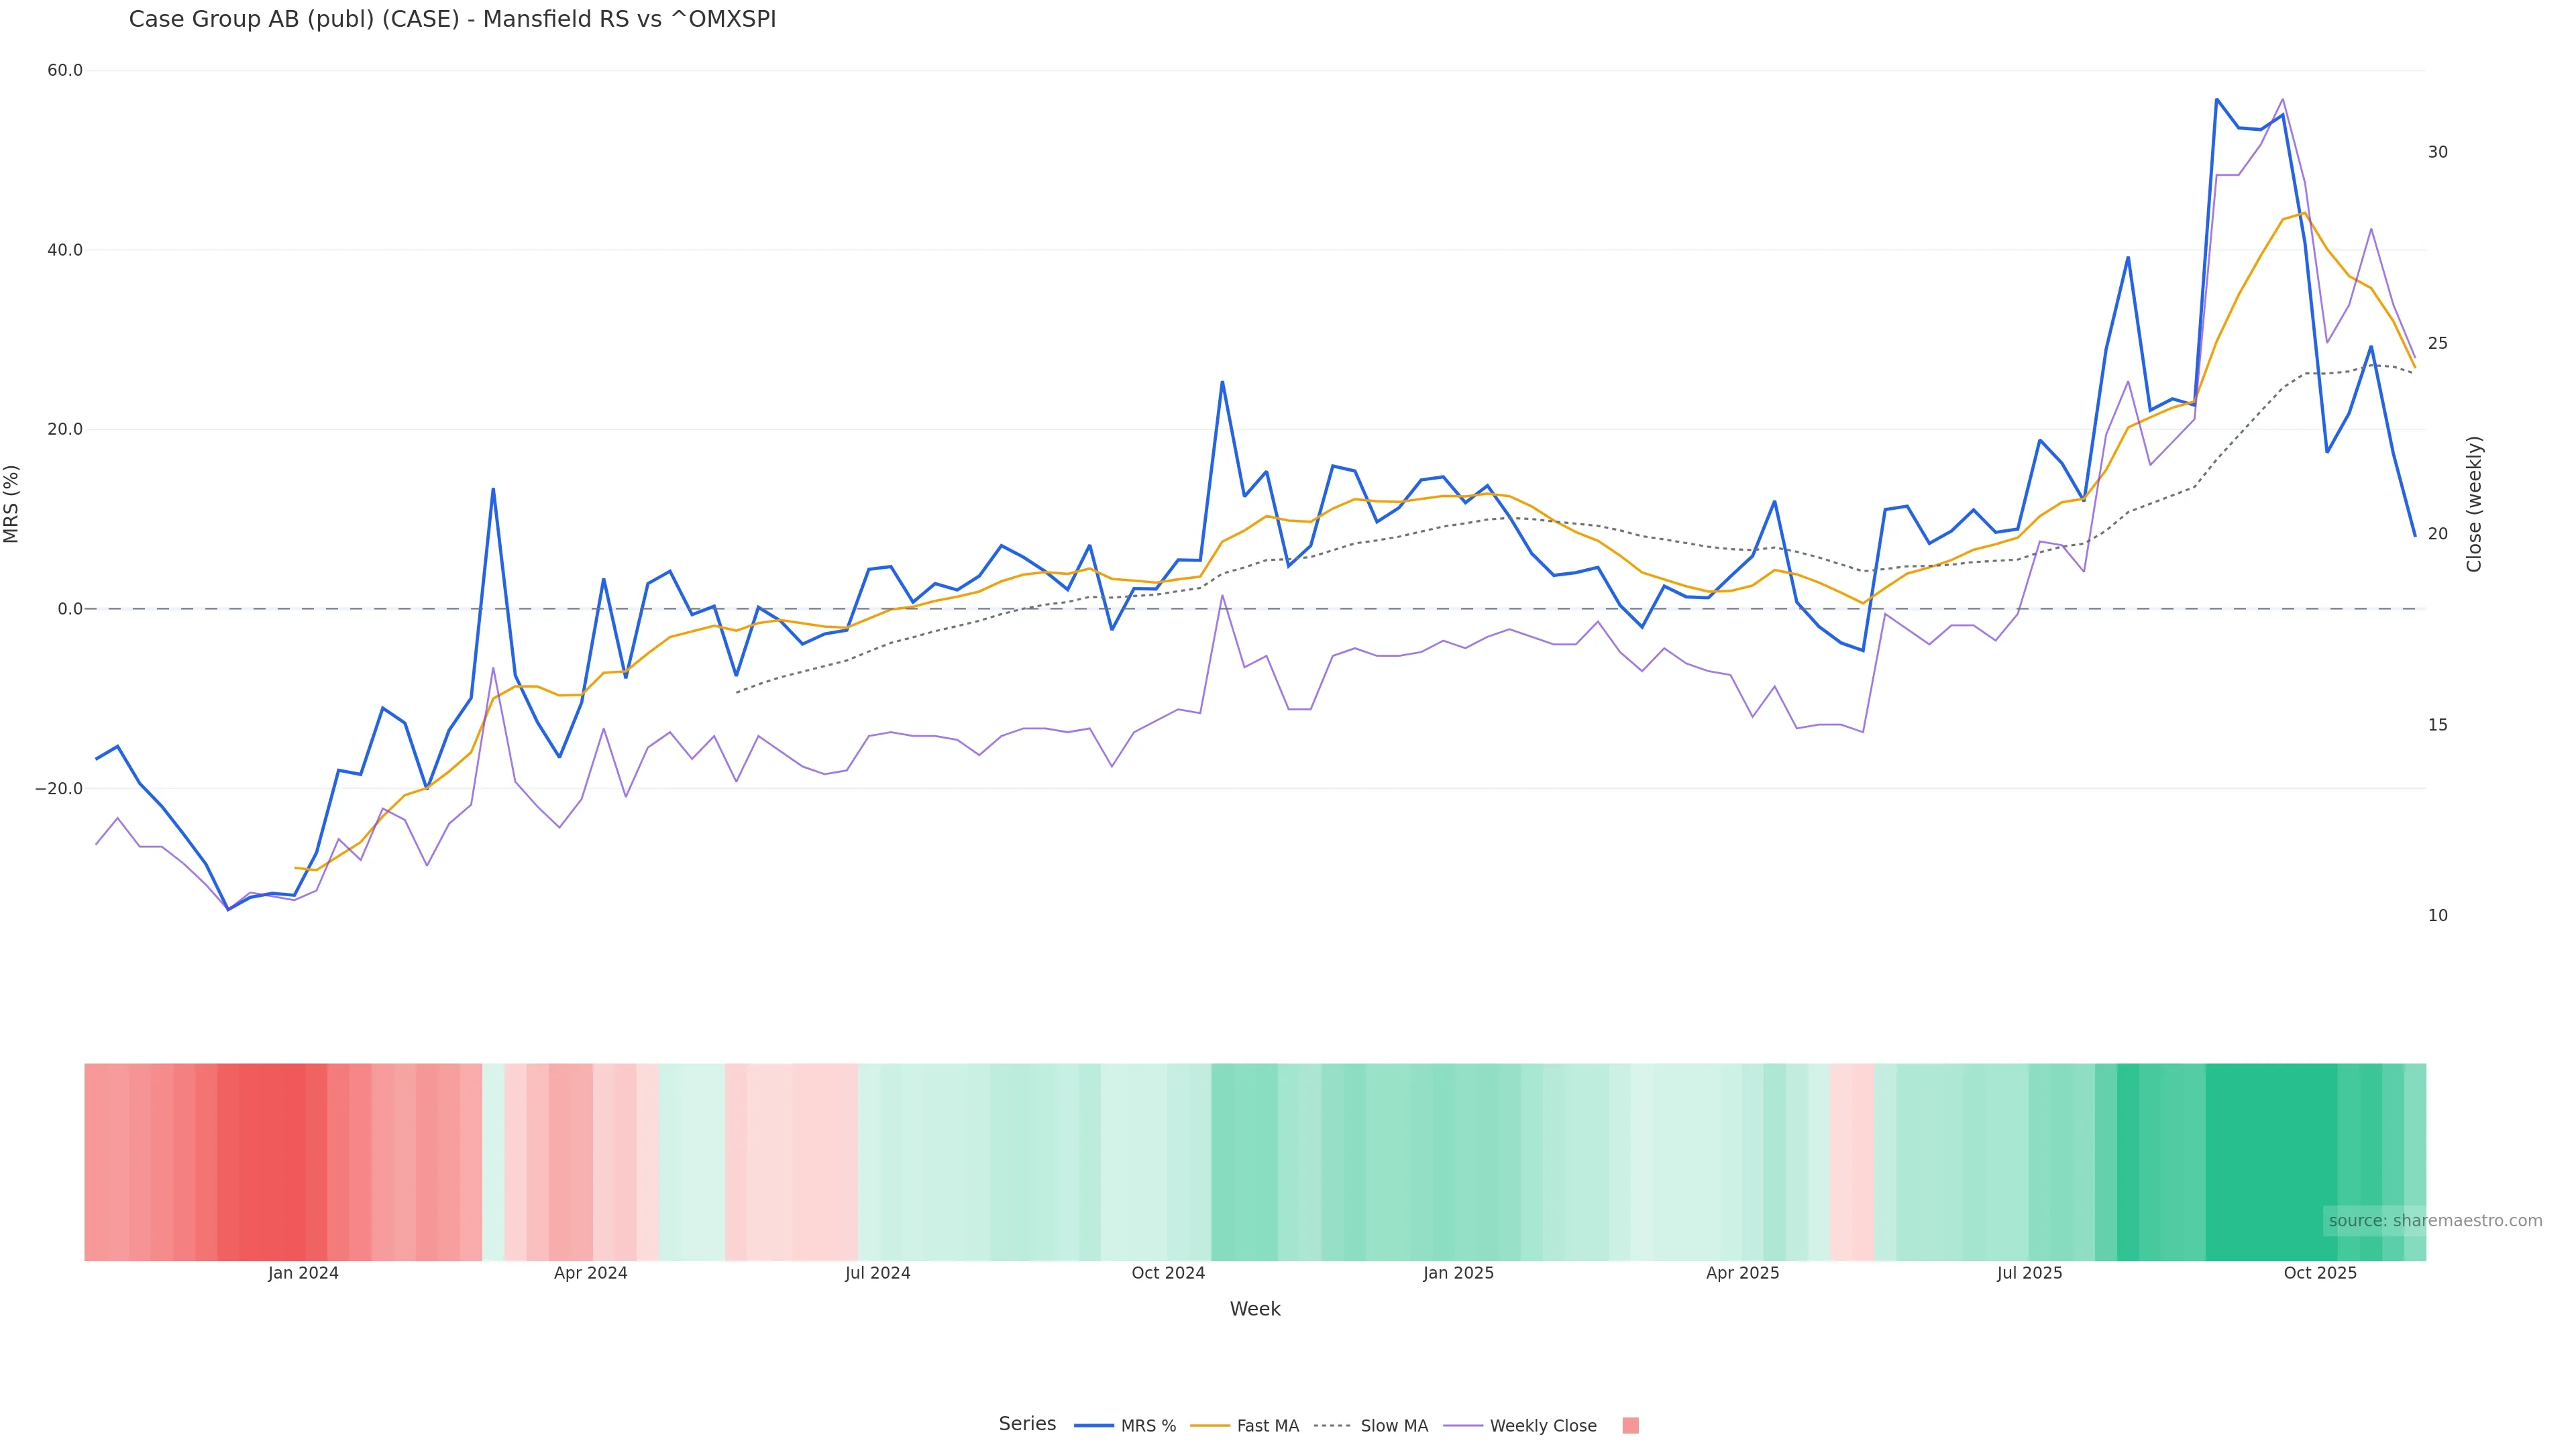The height and width of the screenshot is (1449, 2576).
Task: Click the "MRS (%)" y-axis title
Action: 12,504
